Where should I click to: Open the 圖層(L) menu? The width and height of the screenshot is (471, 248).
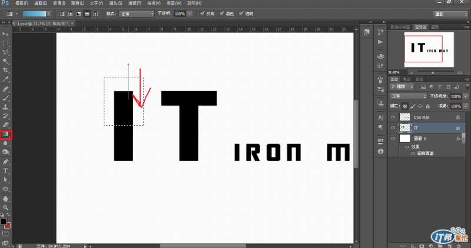78,3
